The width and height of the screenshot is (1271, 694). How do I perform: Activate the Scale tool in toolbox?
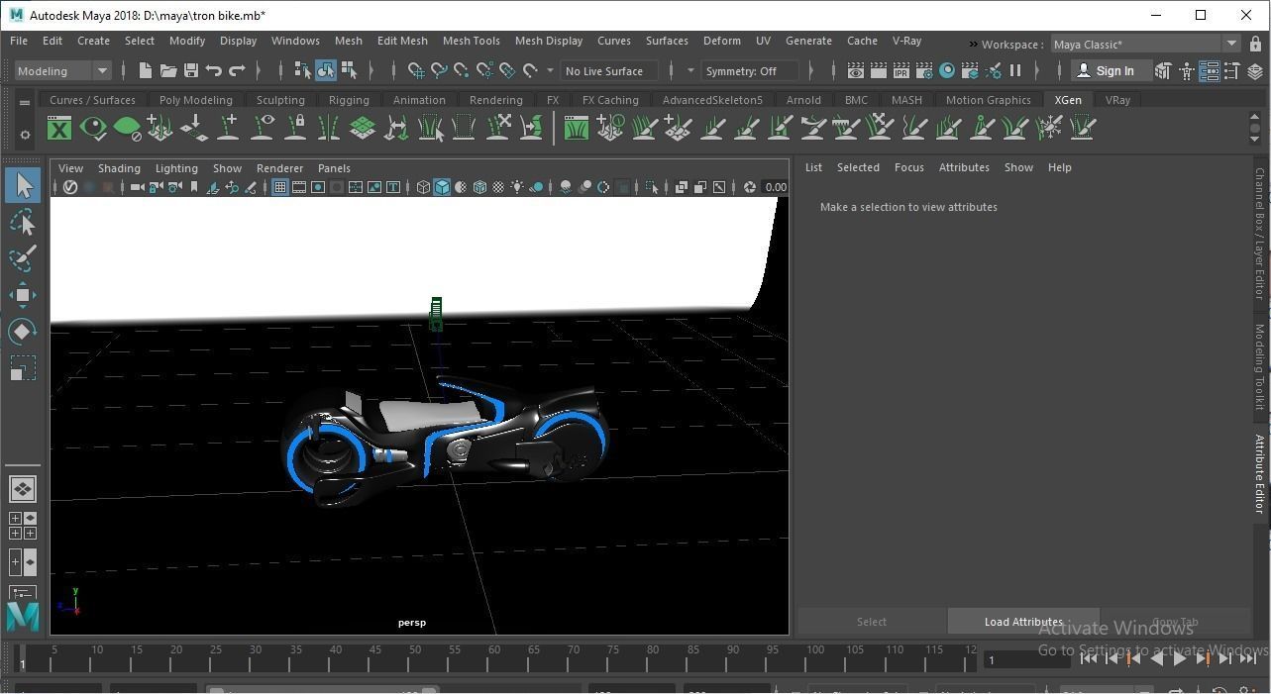[23, 368]
